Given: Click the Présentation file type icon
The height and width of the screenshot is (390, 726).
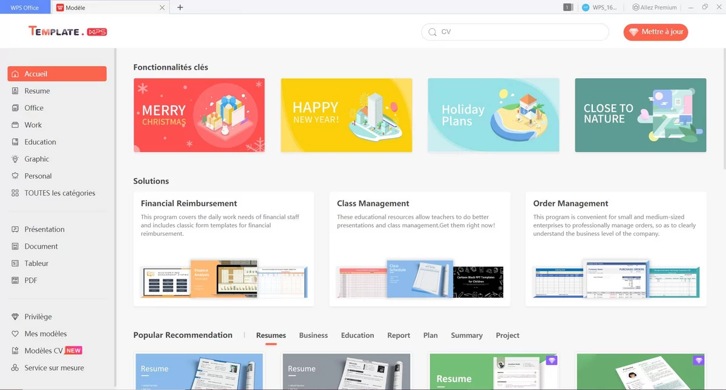Looking at the screenshot, I should tap(15, 230).
